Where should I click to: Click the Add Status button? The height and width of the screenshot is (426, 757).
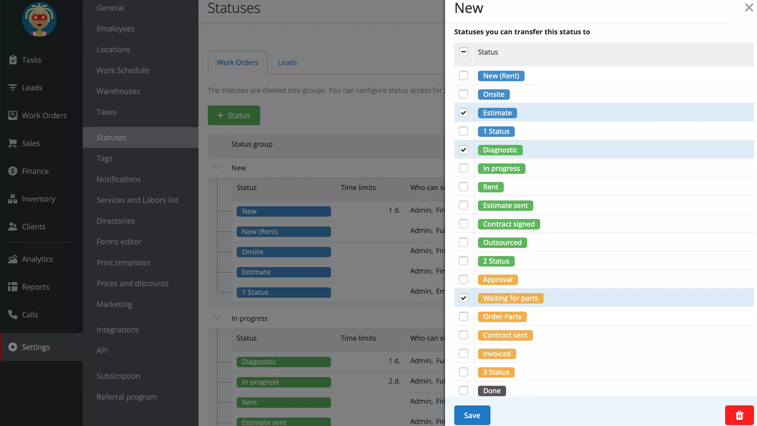pos(233,115)
